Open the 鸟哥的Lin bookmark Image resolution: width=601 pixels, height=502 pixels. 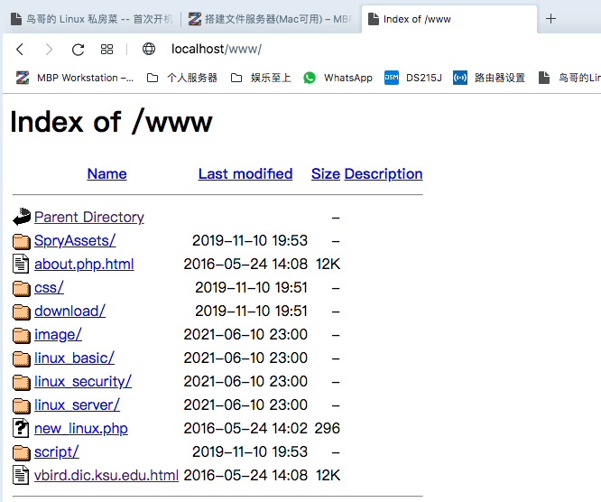point(569,78)
